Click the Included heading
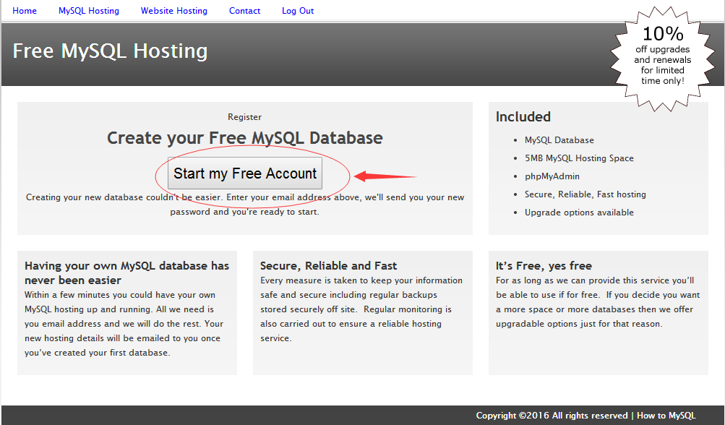This screenshot has height=425, width=725. tap(523, 116)
